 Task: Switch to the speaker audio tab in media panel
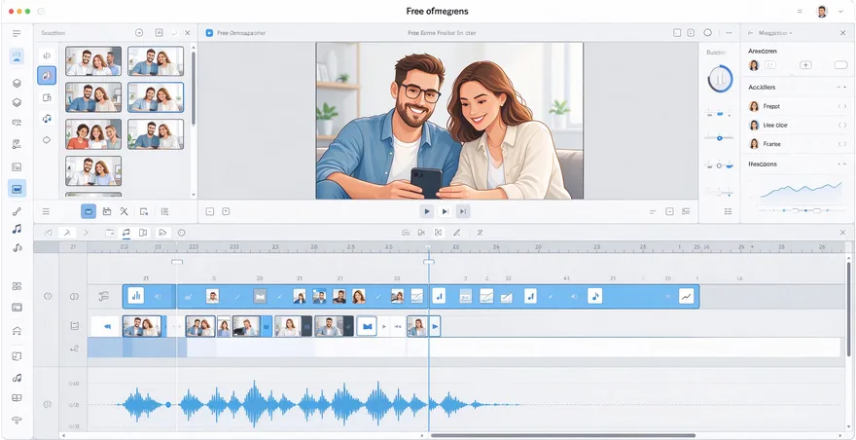click(x=47, y=55)
